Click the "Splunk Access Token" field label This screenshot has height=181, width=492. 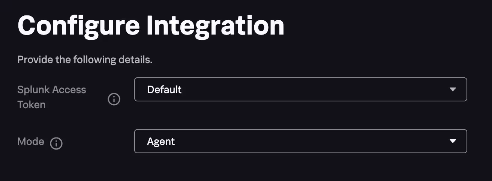(51, 97)
